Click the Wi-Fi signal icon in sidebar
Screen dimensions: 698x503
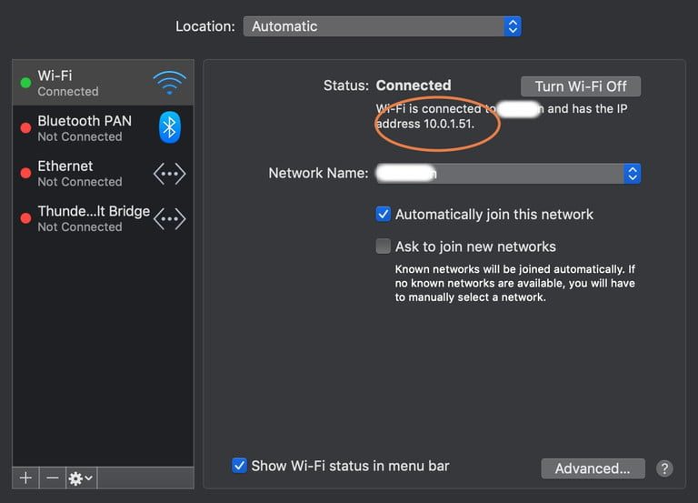[x=169, y=83]
